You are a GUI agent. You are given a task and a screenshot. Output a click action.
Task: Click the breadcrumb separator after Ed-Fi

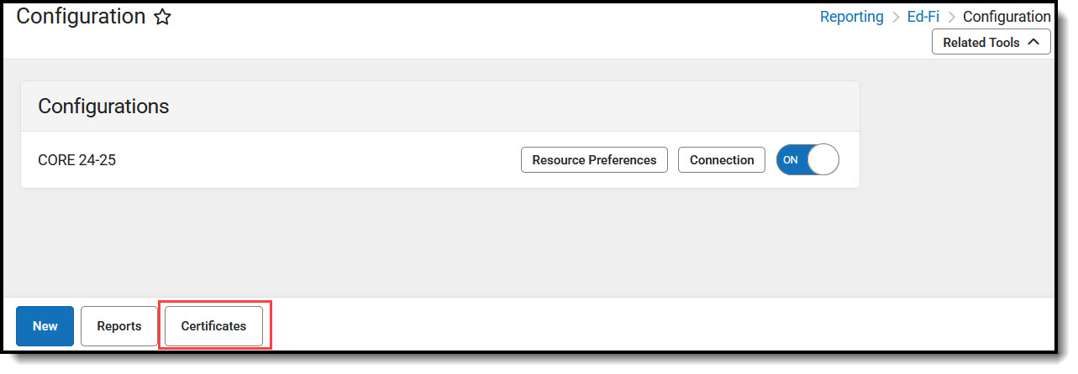[951, 17]
